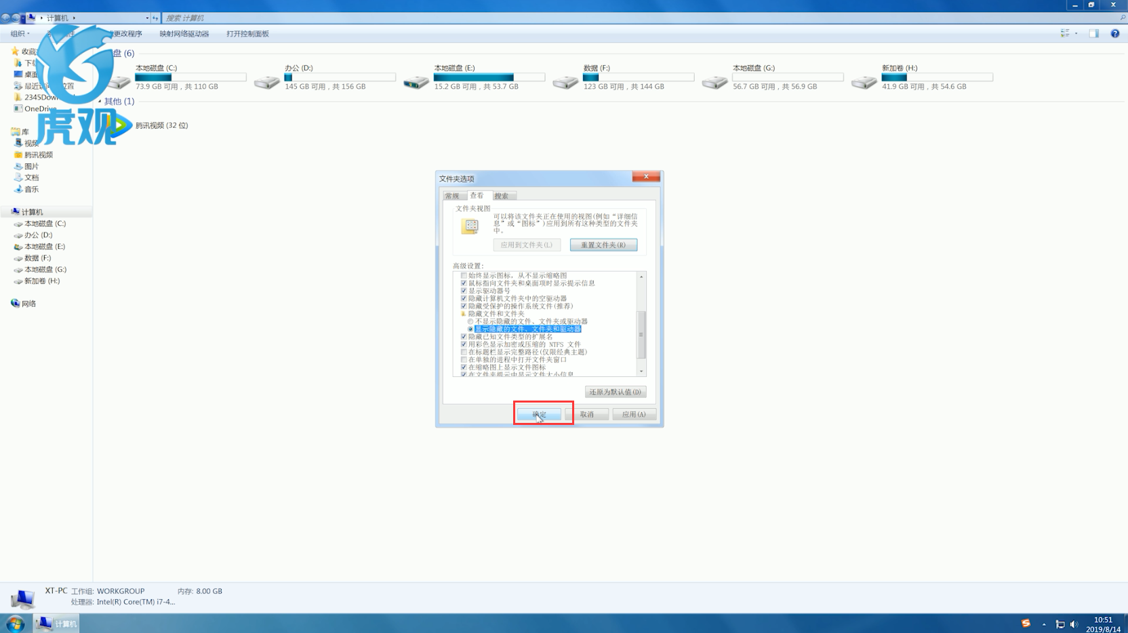Uncheck 用彩色显示加密或压缩的 NTFS 文件
The width and height of the screenshot is (1128, 633).
click(x=464, y=344)
